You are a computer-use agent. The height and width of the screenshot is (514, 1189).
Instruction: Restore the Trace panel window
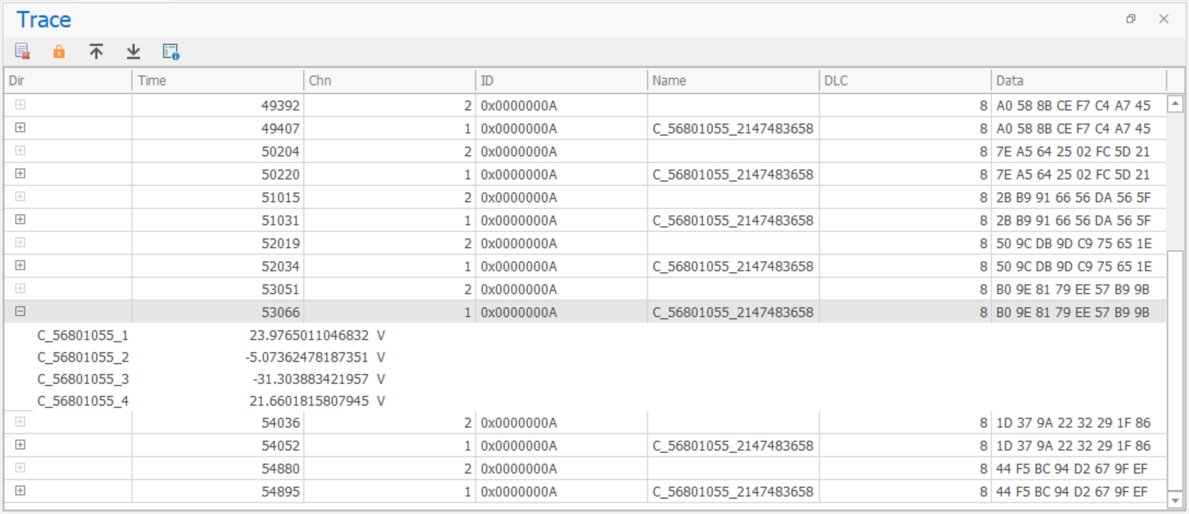[x=1131, y=19]
